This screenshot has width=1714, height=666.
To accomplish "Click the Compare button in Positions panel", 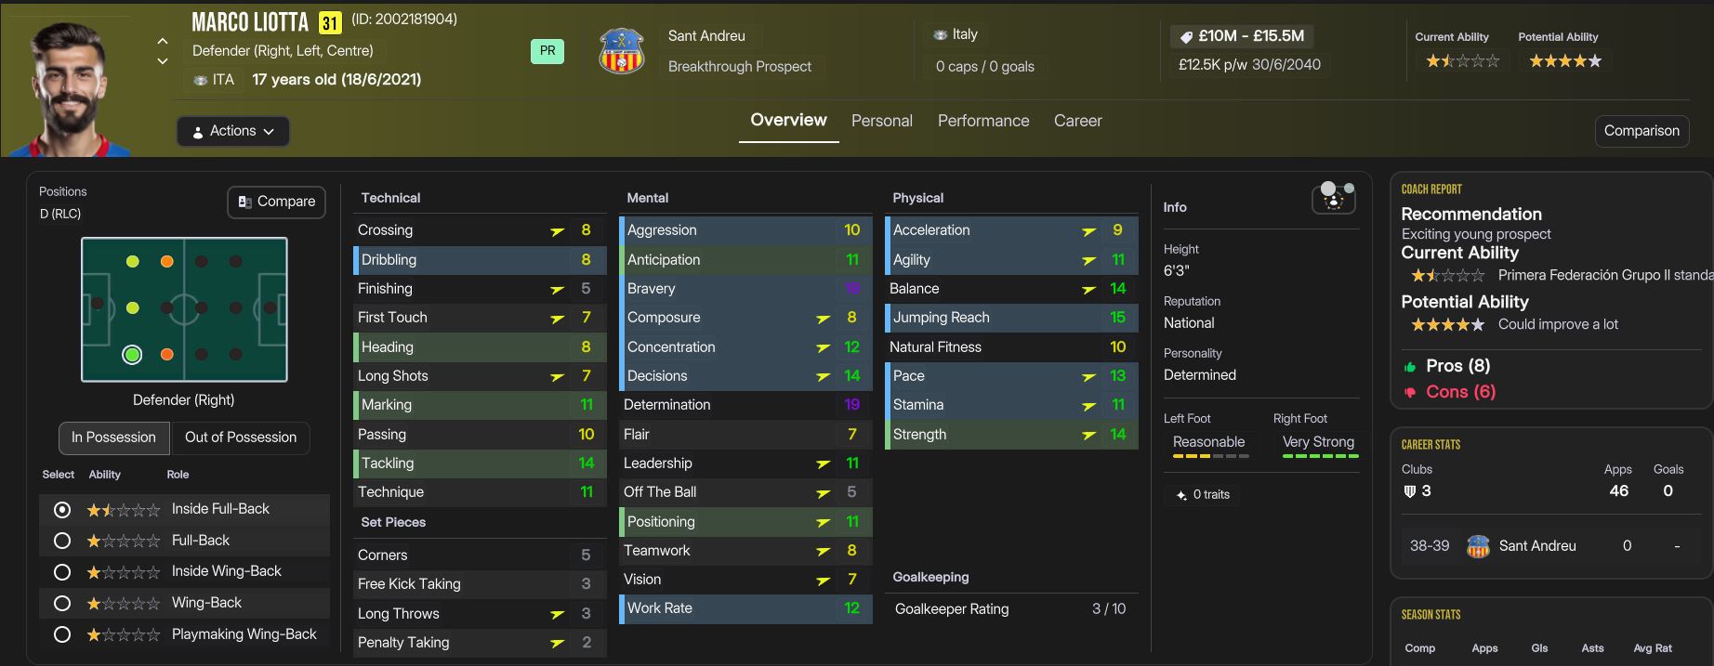I will 277,202.
